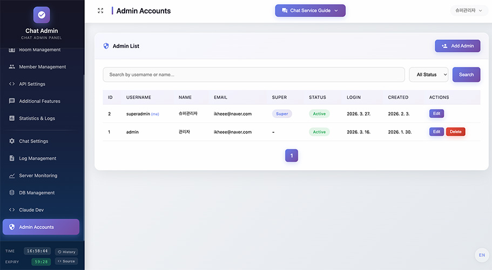Click the Chat Settings gear icon
Screen dimensions: 492x270
pos(12,141)
